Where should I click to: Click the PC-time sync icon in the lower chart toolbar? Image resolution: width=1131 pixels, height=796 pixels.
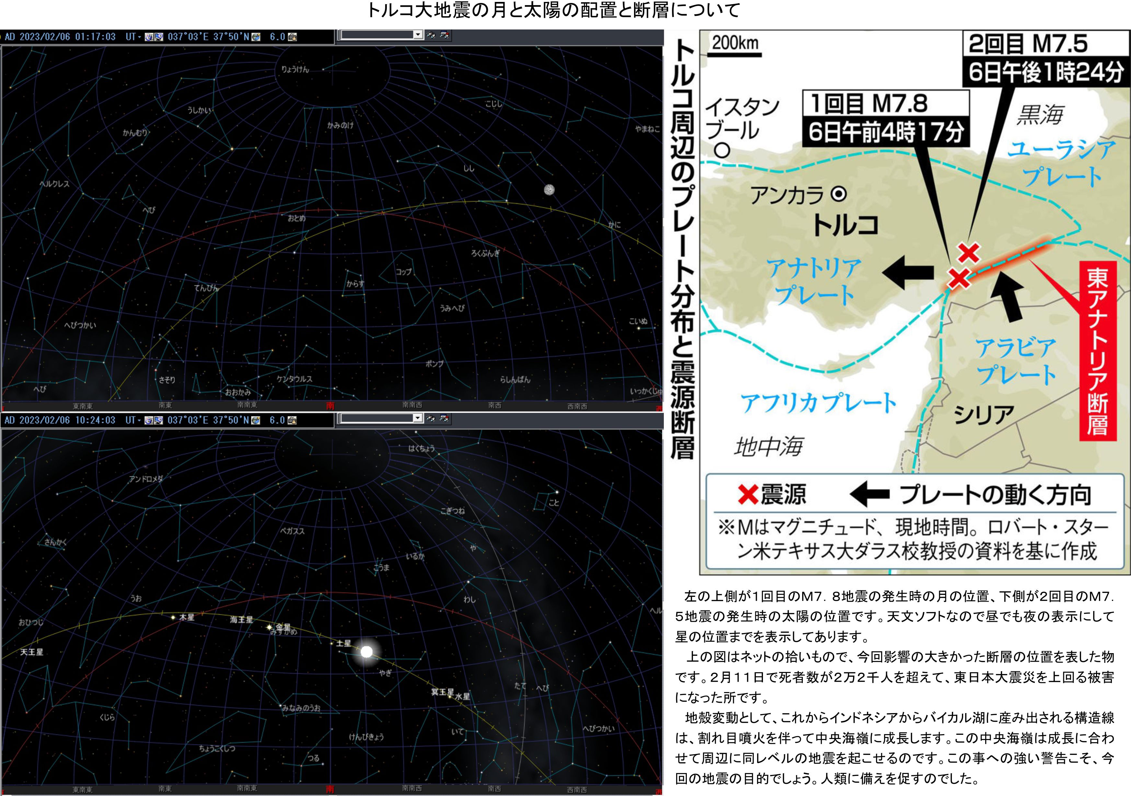159,420
